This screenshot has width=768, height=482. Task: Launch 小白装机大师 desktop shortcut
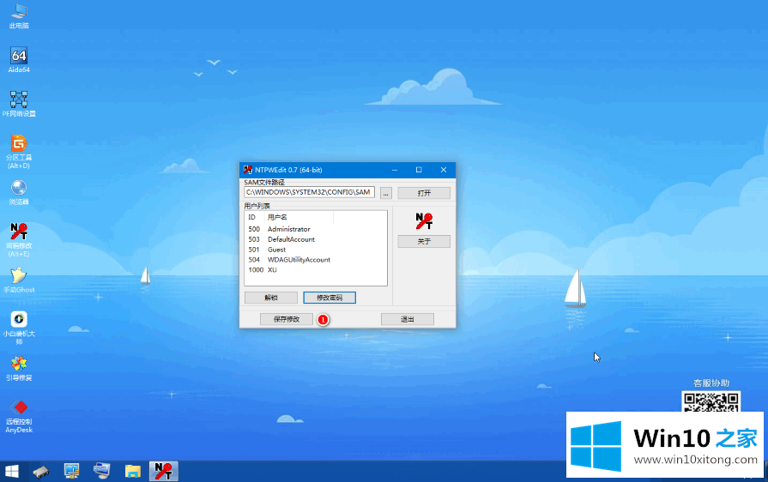19,328
